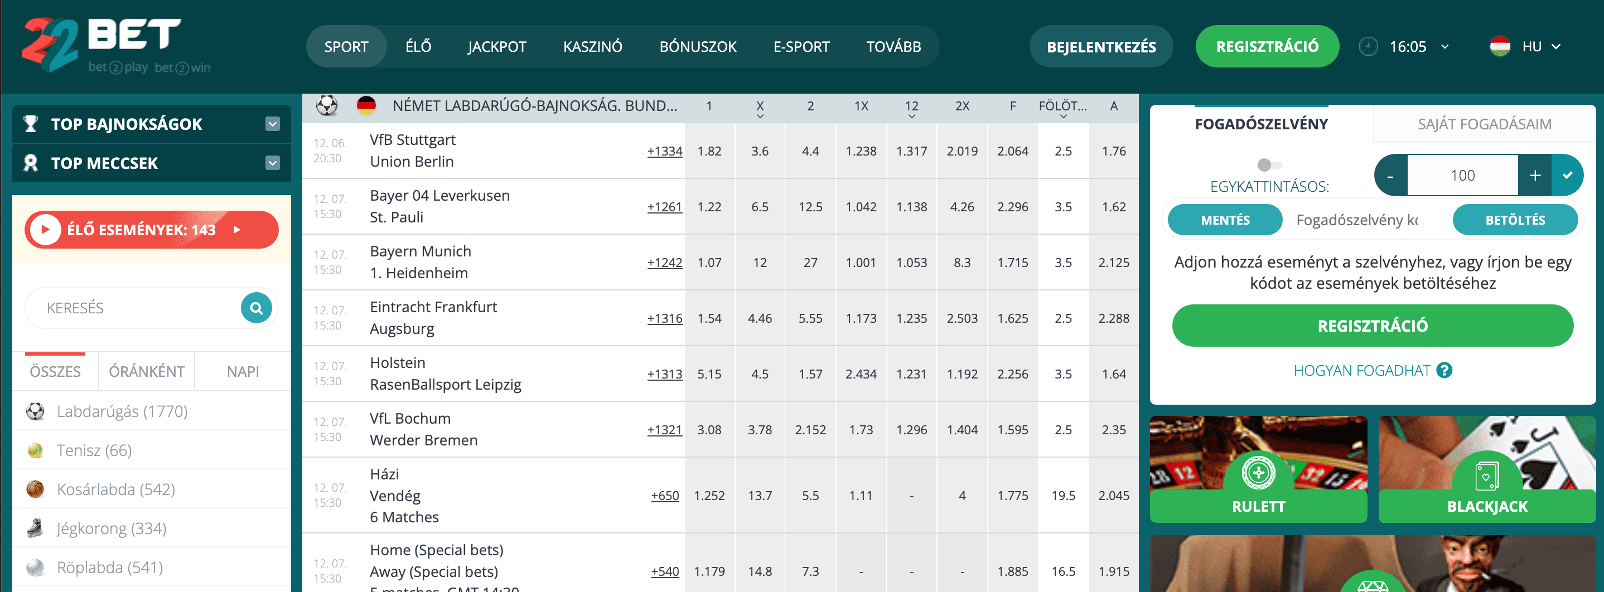1604x592 pixels.
Task: Click the German flag in league header
Action: (x=366, y=106)
